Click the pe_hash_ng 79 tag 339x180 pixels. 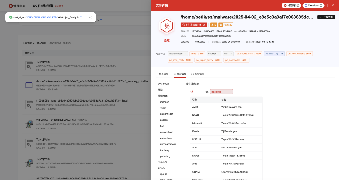click(x=274, y=54)
